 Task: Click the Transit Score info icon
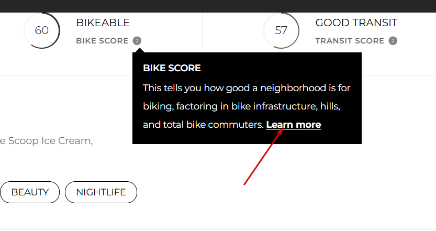(393, 41)
